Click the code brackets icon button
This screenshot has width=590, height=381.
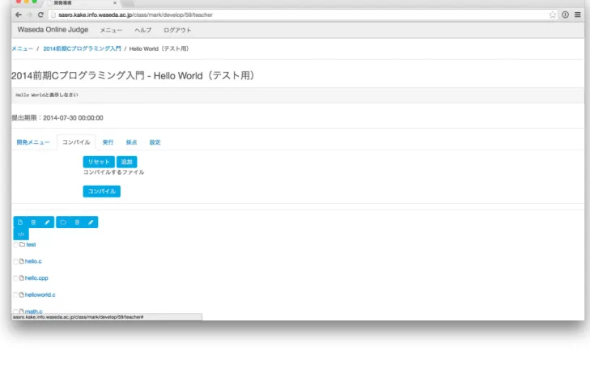[x=21, y=234]
